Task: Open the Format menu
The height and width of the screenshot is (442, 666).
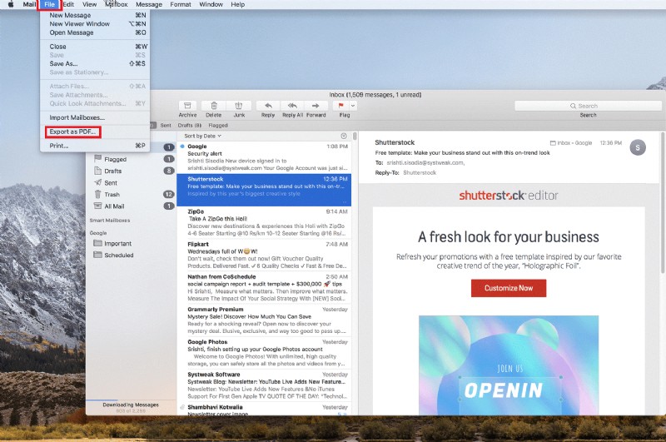Action: pyautogui.click(x=181, y=4)
